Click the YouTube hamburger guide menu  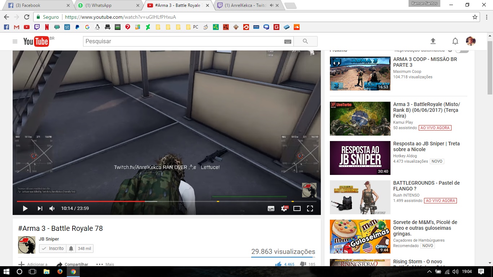15,41
